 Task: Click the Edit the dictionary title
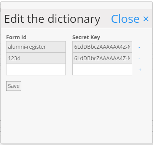coord(52,19)
